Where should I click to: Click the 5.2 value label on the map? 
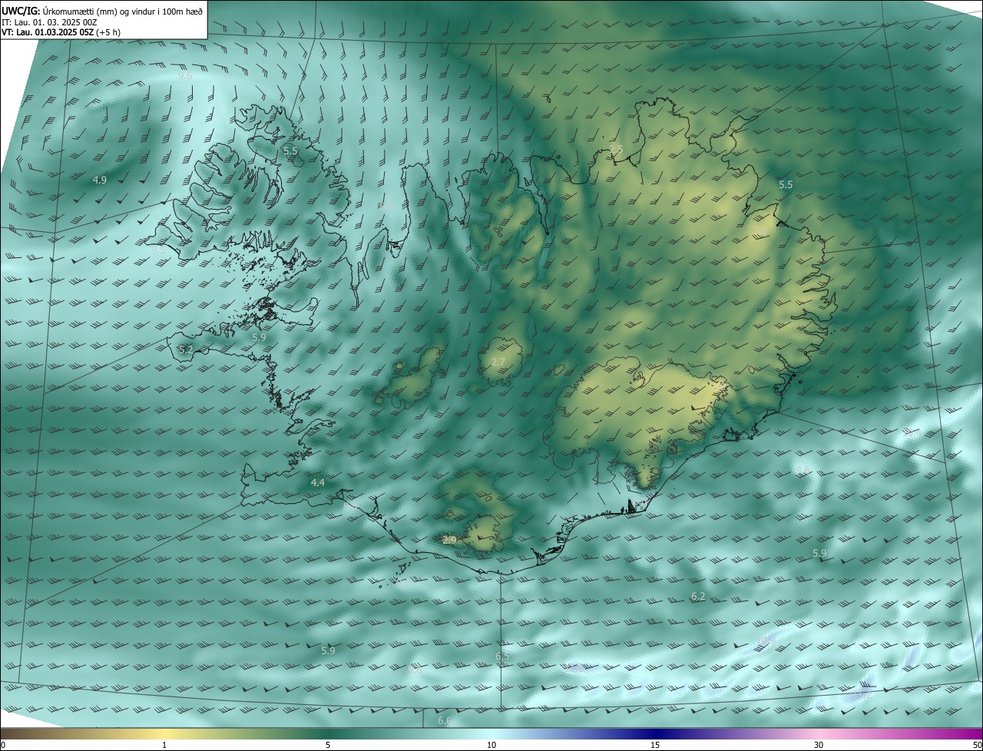click(186, 349)
